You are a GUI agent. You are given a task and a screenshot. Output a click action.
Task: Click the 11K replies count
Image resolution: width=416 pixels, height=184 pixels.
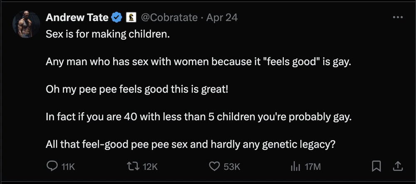click(x=68, y=167)
